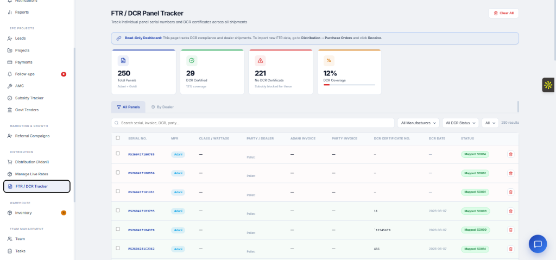Click the 250 Total Panels card
The width and height of the screenshot is (556, 260).
(143, 72)
